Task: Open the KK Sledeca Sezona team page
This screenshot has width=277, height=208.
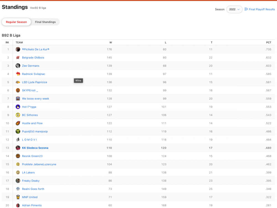Action: pyautogui.click(x=35, y=148)
